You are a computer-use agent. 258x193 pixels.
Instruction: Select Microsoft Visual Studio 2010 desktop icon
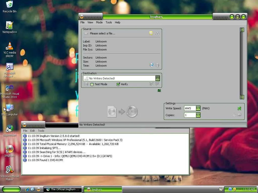10,91
